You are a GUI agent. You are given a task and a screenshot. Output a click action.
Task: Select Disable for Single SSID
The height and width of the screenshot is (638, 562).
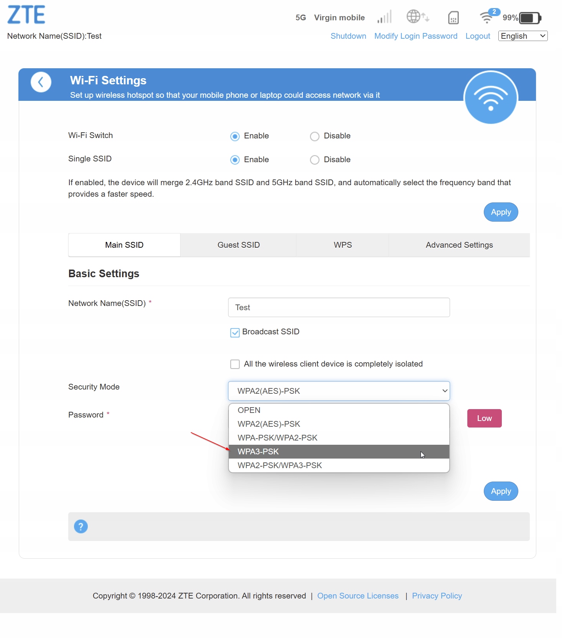(x=315, y=160)
